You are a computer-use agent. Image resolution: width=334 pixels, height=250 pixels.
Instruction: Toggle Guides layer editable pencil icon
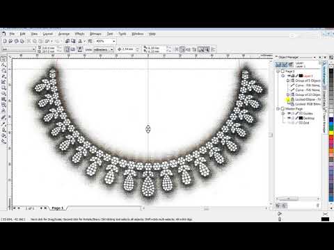(296, 113)
